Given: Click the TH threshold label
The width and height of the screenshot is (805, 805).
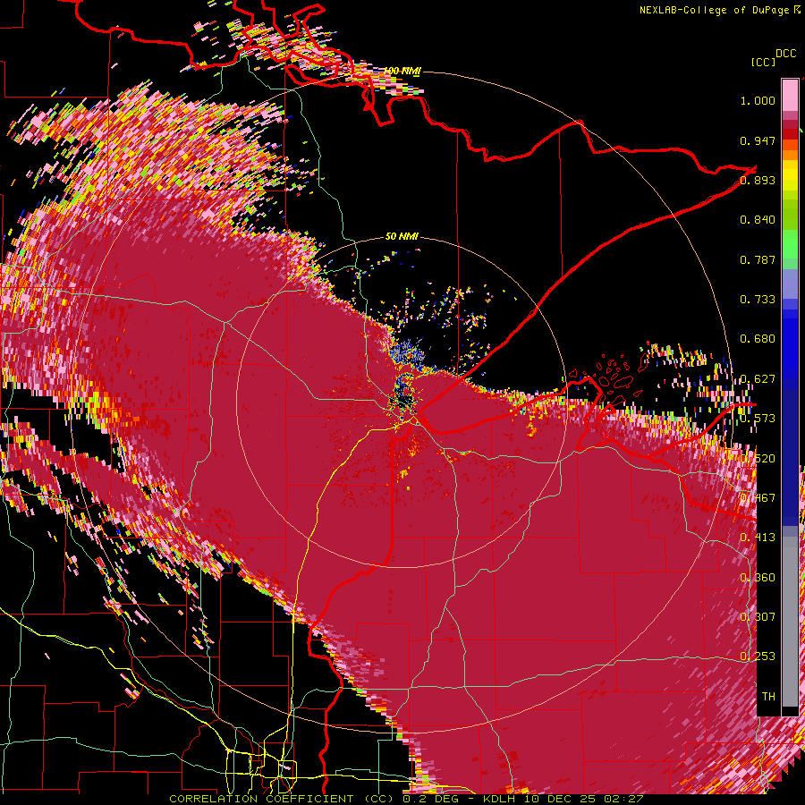Looking at the screenshot, I should click(x=768, y=697).
